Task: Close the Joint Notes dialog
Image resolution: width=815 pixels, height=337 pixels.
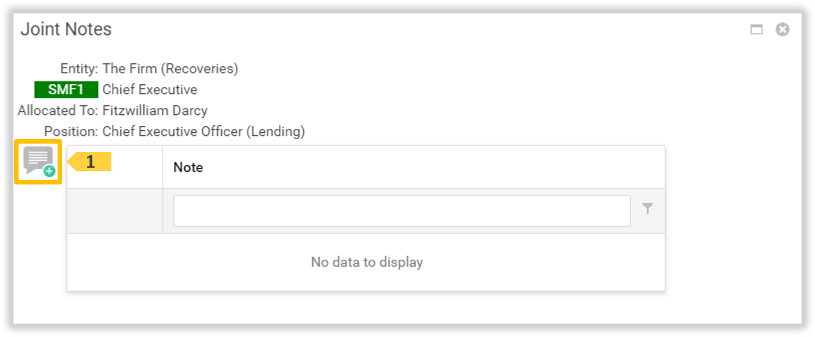Action: point(782,29)
